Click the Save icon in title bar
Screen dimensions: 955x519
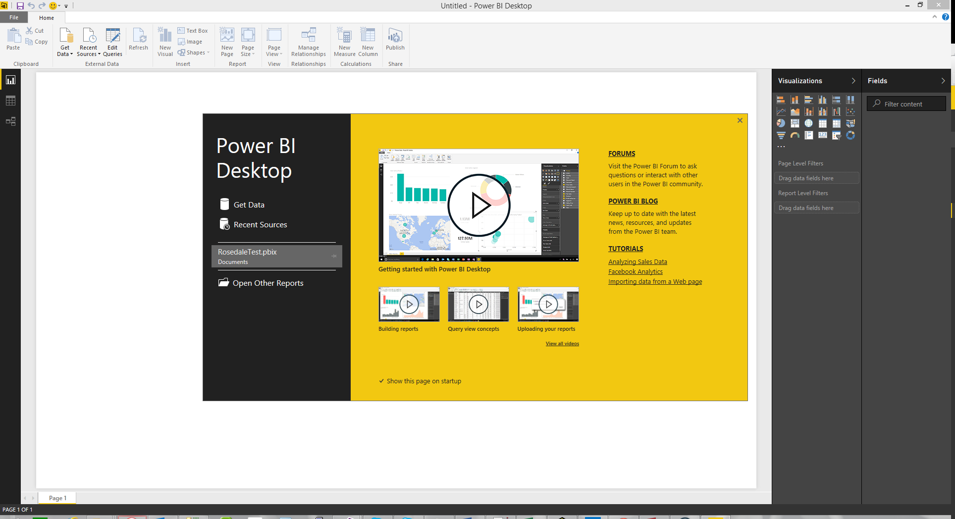[20, 6]
